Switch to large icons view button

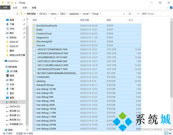170,133
